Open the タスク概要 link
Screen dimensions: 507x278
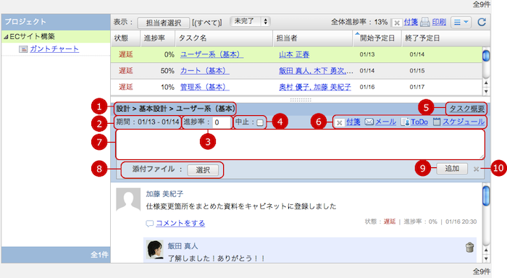[x=466, y=109]
